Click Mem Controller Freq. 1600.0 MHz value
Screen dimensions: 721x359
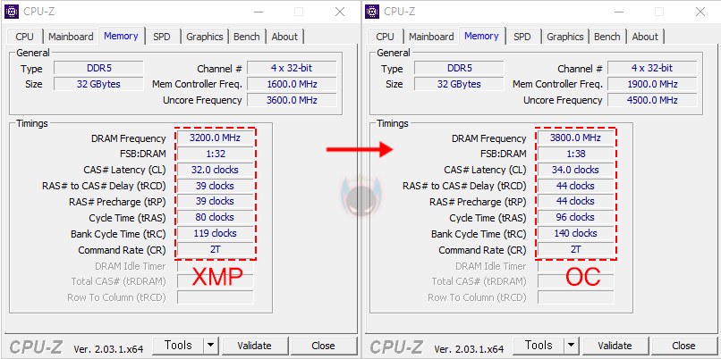click(x=292, y=84)
